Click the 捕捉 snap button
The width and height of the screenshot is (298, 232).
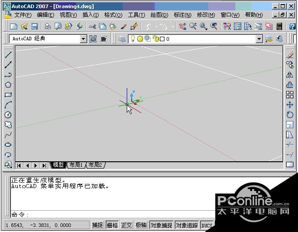coord(98,225)
